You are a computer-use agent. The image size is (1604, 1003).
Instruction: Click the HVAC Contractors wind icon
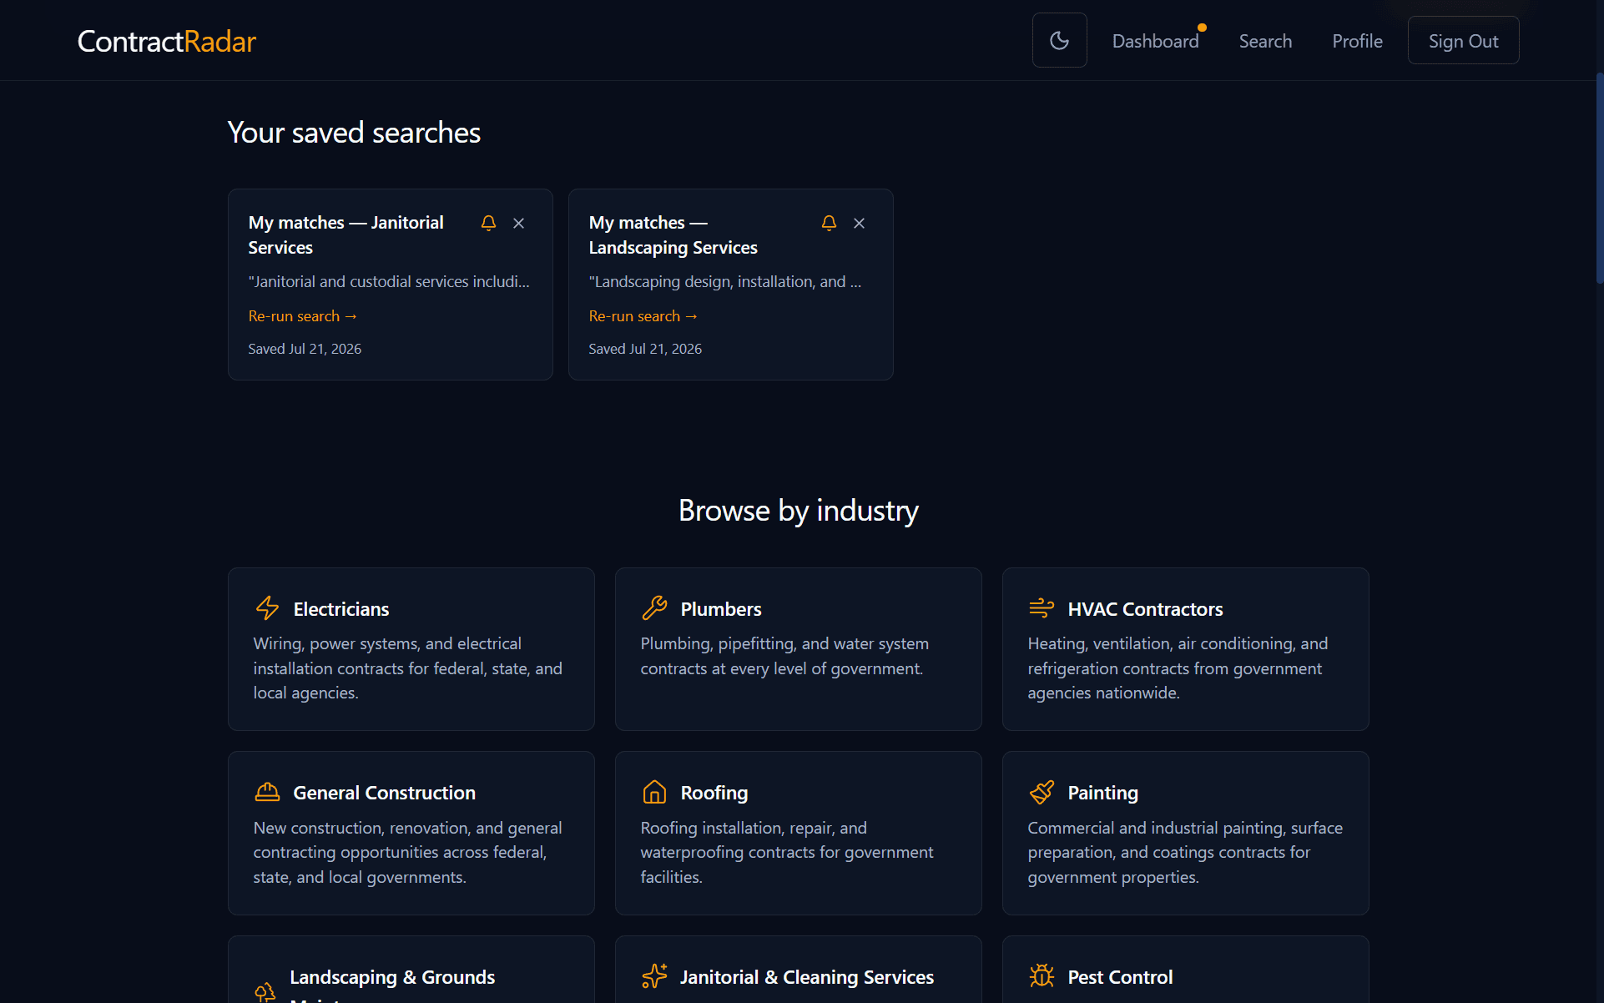(1042, 607)
